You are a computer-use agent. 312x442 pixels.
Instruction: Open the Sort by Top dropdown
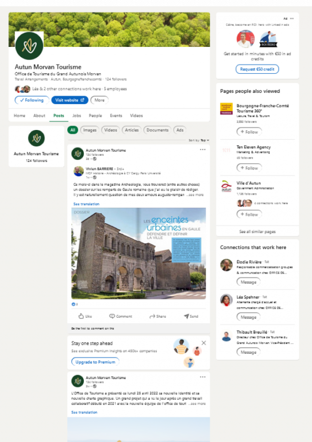[199, 140]
